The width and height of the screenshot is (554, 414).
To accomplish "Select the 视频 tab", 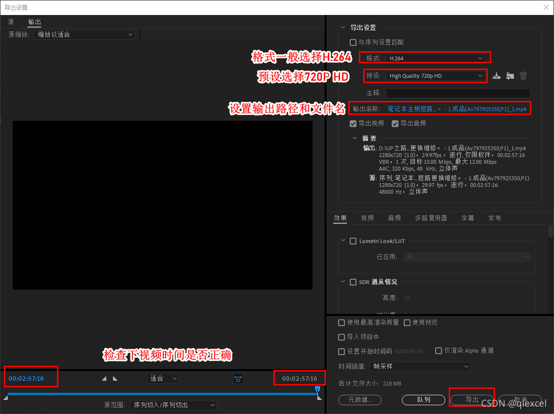I will pyautogui.click(x=368, y=218).
